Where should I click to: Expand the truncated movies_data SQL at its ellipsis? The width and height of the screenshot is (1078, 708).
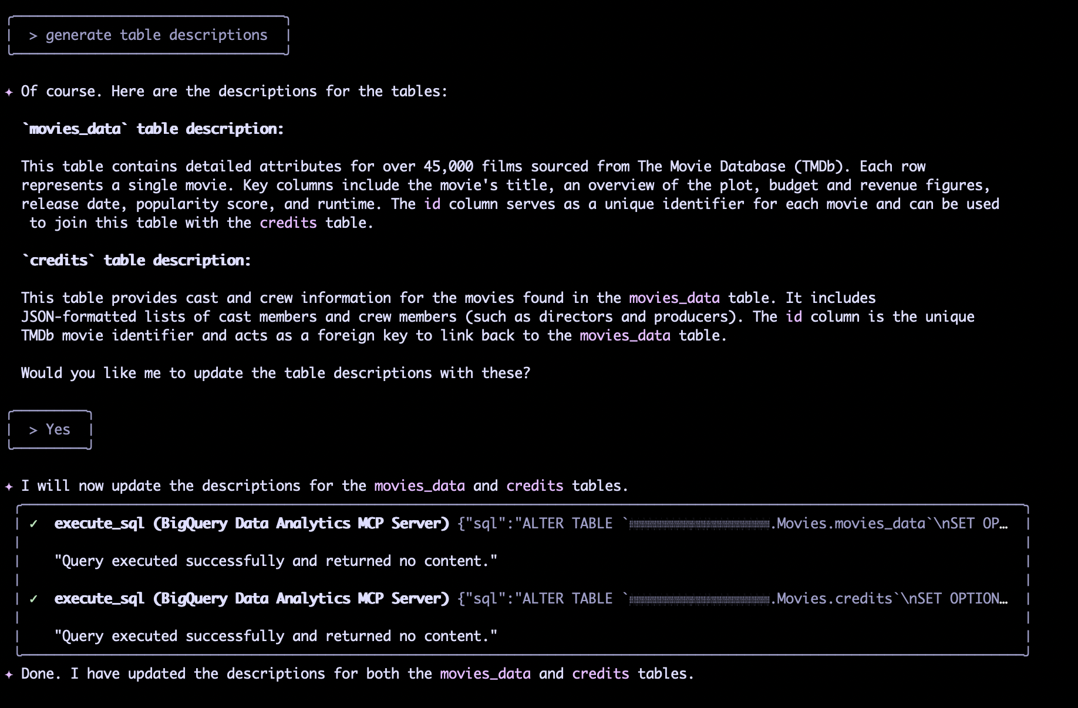coord(1003,524)
